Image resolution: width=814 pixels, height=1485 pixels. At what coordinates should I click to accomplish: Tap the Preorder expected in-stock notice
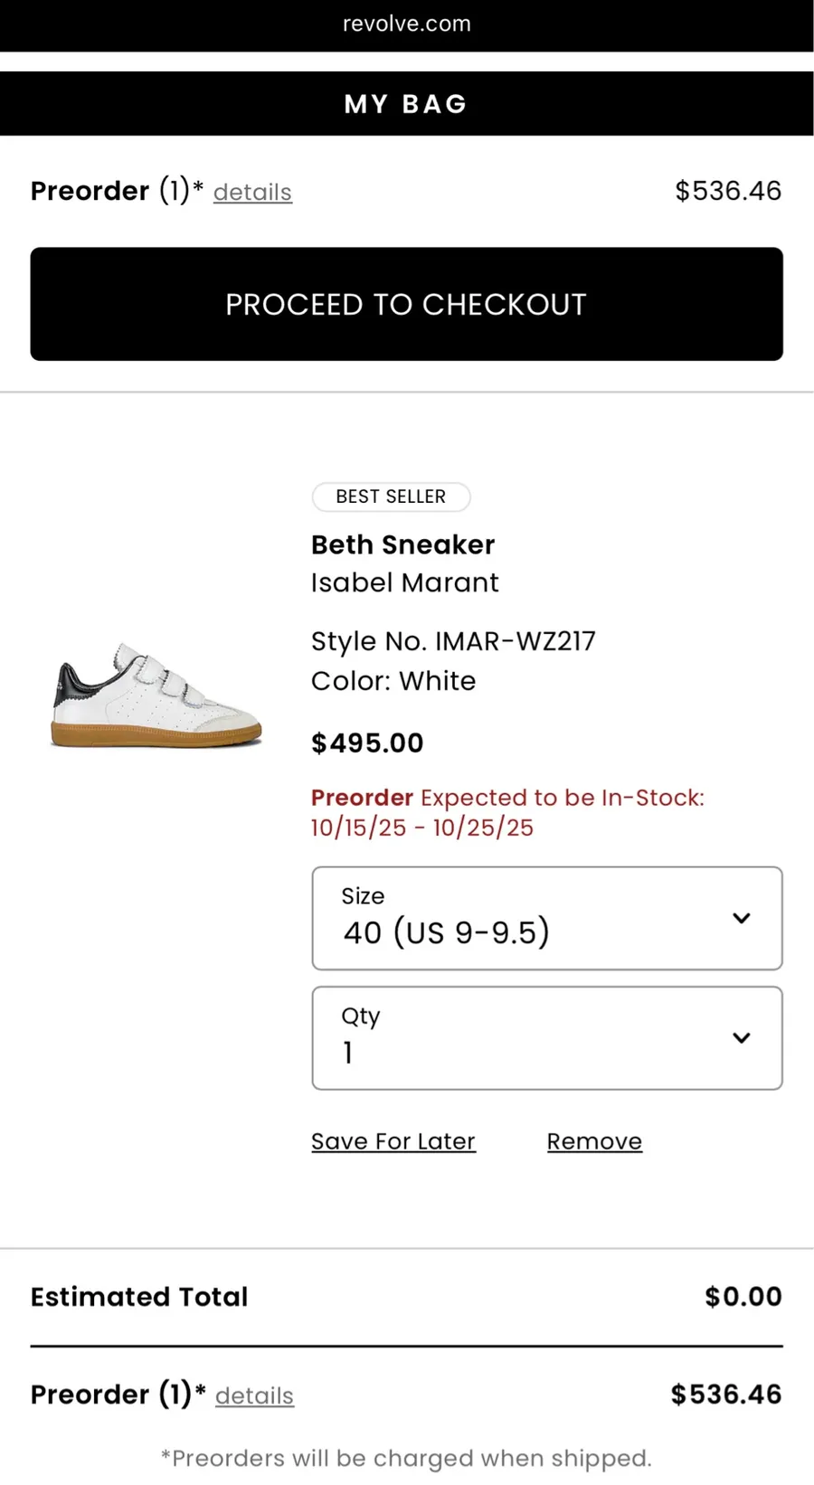point(507,812)
